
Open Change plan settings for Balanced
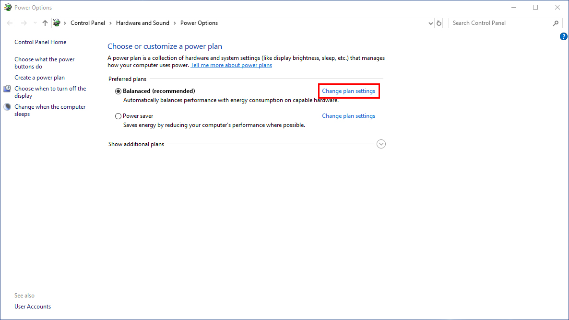(x=348, y=91)
